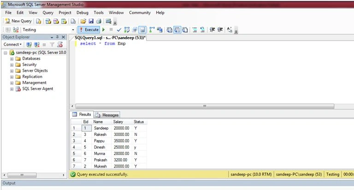The width and height of the screenshot is (354, 190).
Task: Click the Disconnect icon in Object Explorer
Action: pos(36,45)
